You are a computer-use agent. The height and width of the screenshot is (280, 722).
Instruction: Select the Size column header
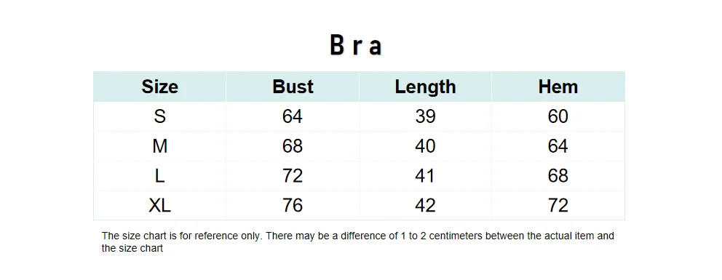point(160,87)
